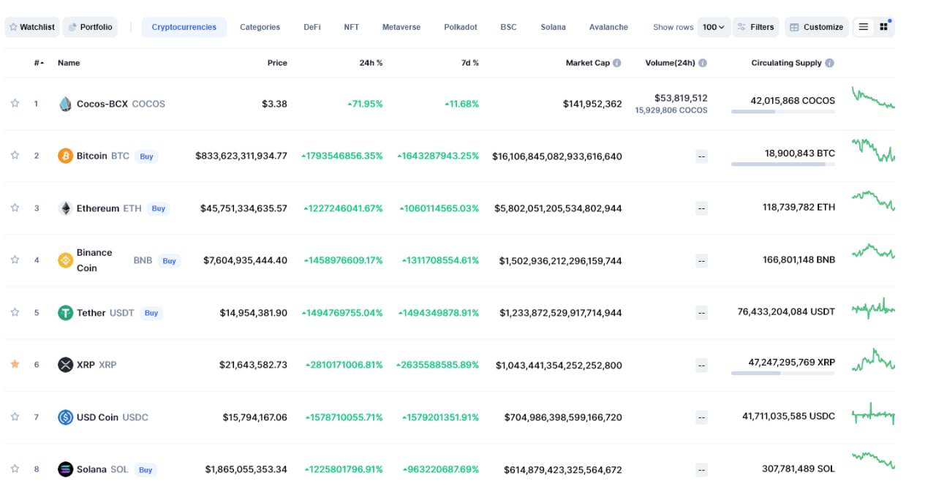
Task: Switch to list view layout
Action: [864, 27]
